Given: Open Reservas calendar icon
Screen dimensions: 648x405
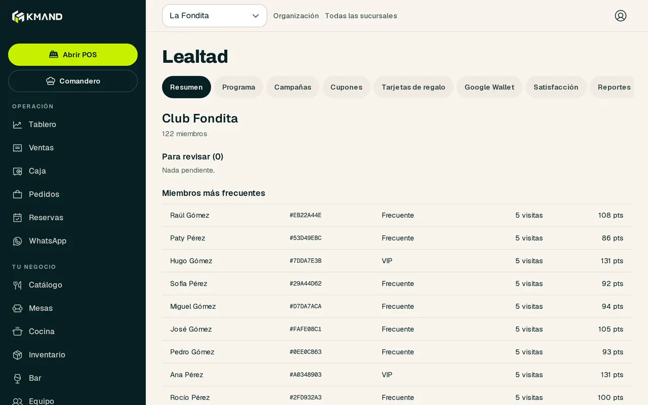Looking at the screenshot, I should click(17, 218).
